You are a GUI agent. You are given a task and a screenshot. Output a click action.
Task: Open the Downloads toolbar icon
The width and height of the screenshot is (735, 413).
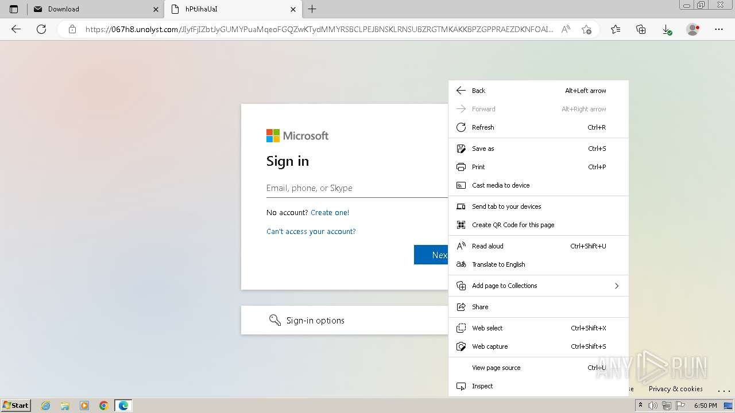pyautogui.click(x=667, y=29)
